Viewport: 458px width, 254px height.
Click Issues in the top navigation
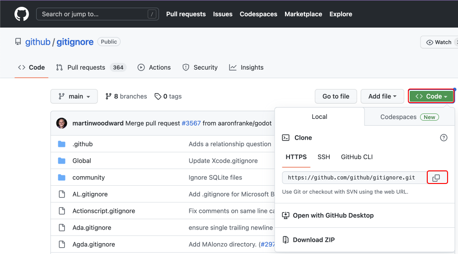[x=223, y=14]
